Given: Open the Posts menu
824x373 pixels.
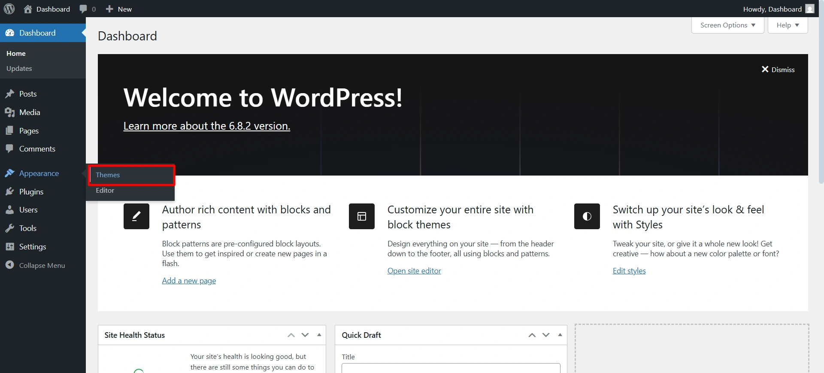Looking at the screenshot, I should click(x=28, y=94).
